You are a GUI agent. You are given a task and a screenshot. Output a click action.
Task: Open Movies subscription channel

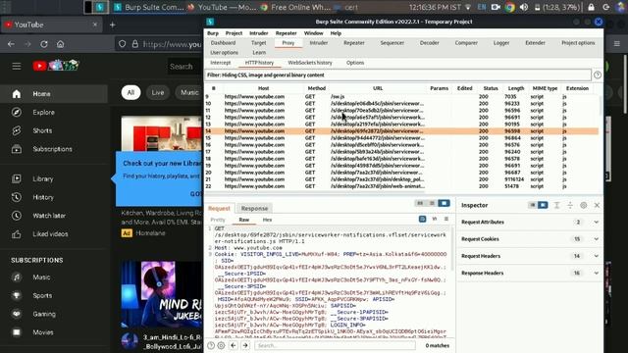43,332
